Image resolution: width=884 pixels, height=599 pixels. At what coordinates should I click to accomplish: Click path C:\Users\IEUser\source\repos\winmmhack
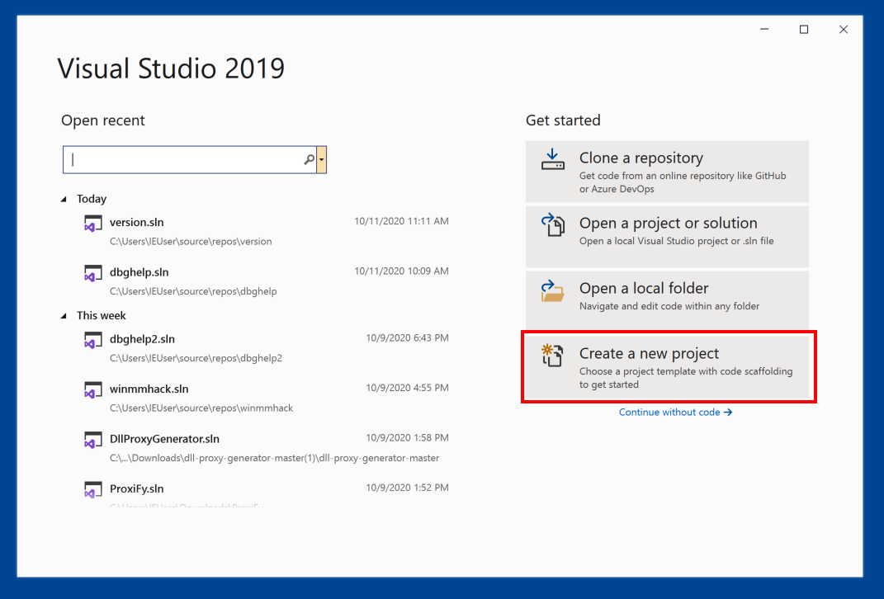pos(201,408)
